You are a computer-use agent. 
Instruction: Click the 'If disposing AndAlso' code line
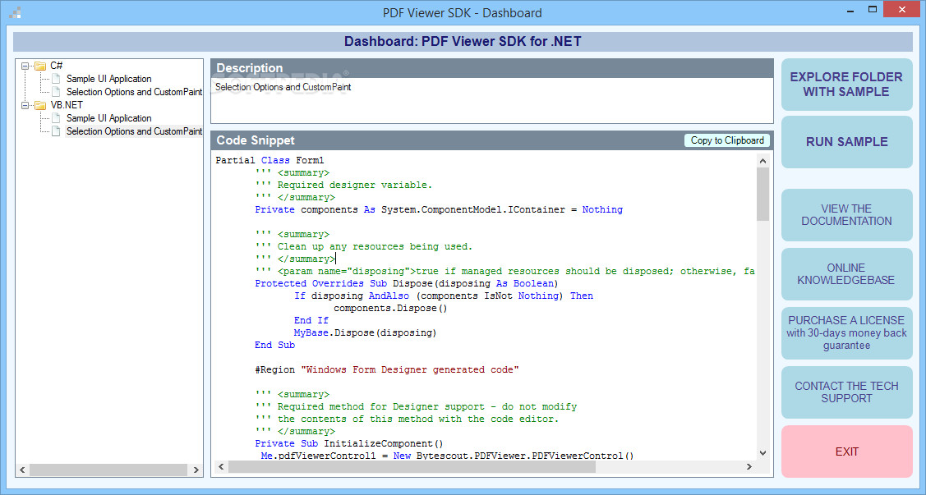(x=444, y=296)
